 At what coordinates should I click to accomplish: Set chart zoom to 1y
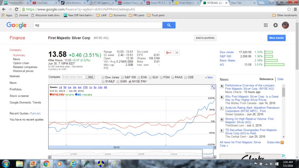pos(91,87)
